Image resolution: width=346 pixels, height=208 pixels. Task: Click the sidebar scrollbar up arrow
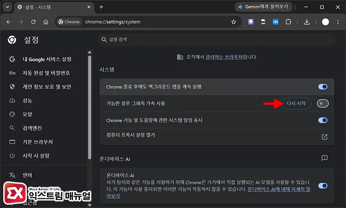coord(89,52)
